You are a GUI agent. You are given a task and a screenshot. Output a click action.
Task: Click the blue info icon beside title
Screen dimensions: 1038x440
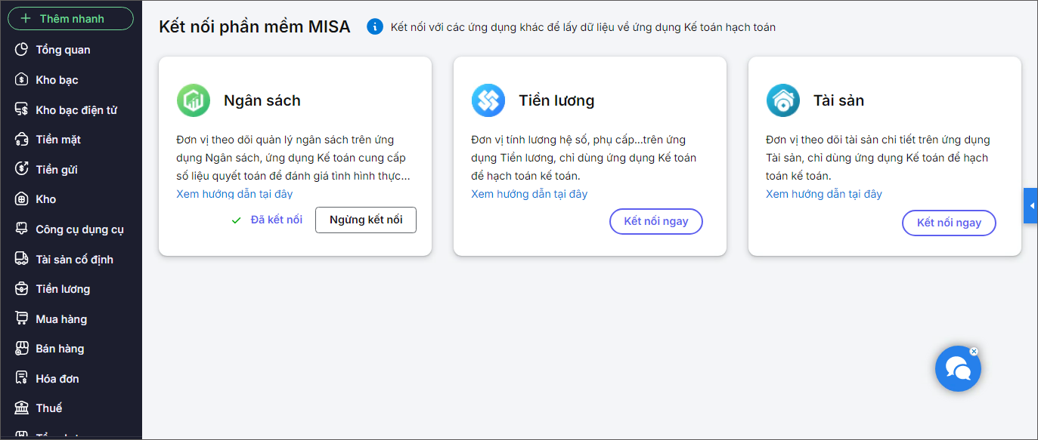tap(375, 27)
